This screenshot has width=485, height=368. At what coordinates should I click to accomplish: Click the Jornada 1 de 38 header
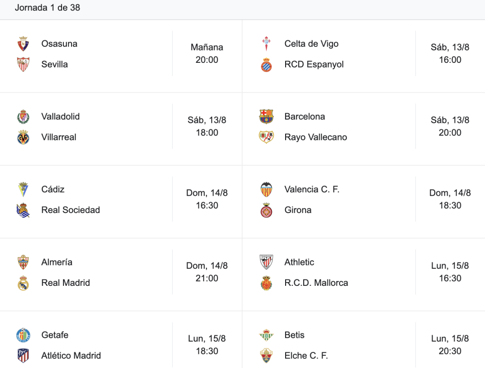coord(47,8)
